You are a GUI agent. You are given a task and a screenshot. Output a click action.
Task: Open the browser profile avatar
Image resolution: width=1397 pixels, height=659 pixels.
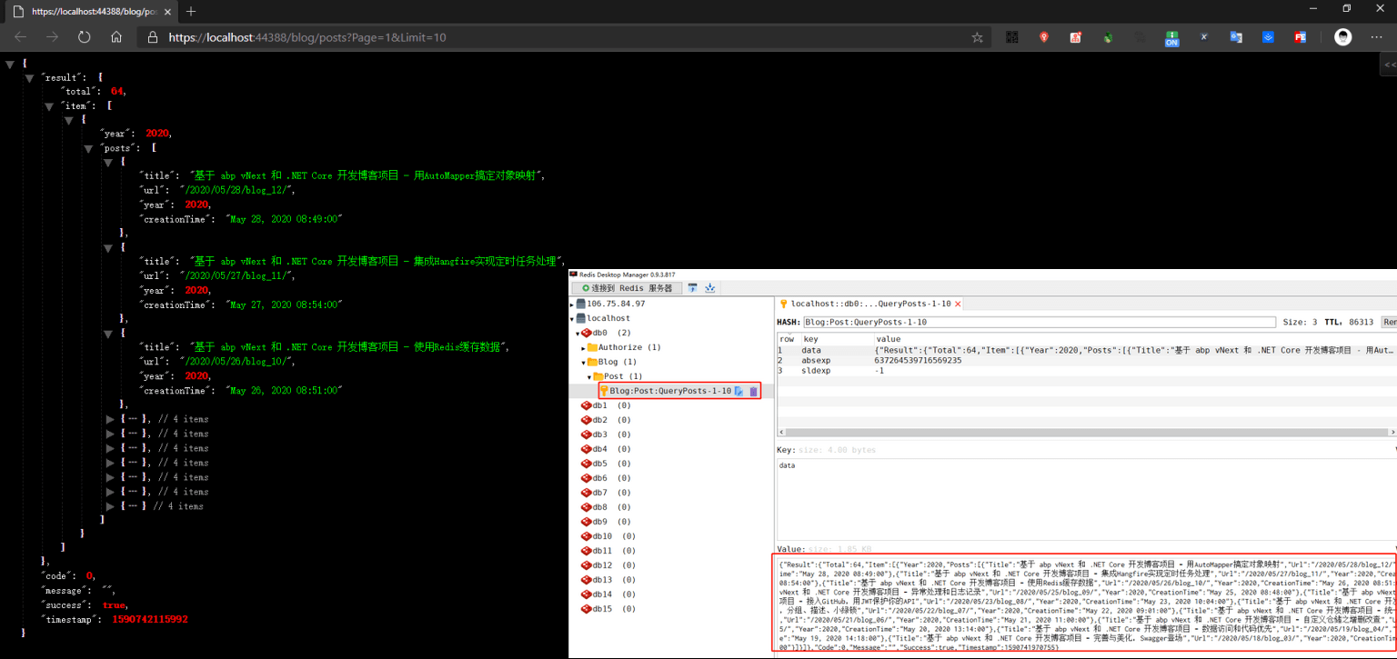pos(1342,37)
